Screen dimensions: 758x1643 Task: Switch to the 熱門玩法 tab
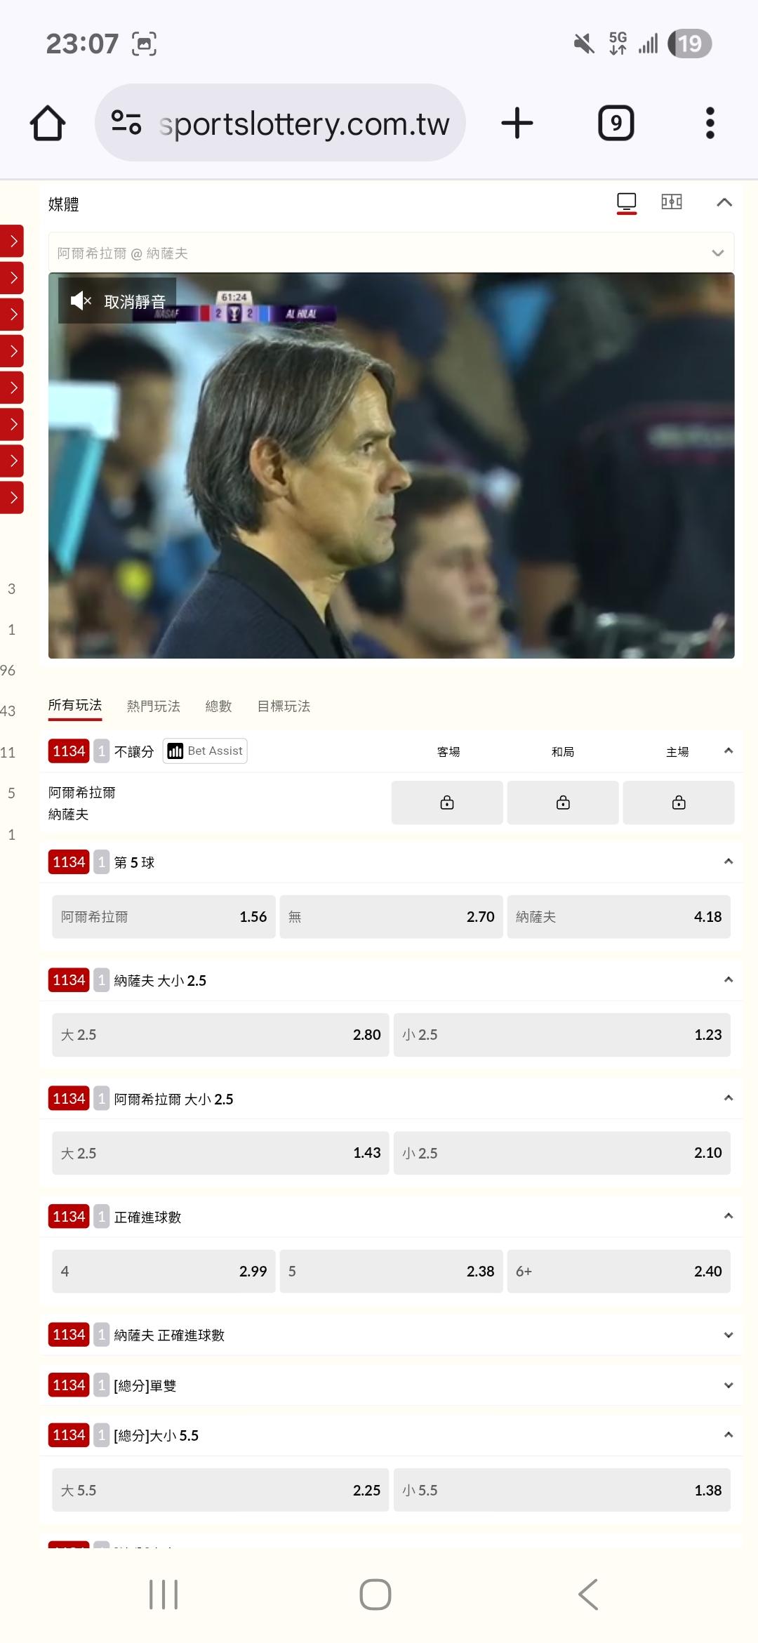click(154, 706)
